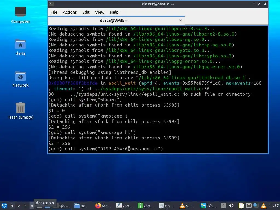280x210 pixels.
Task: Click the terminal icon in the title bar
Action: pos(51,4)
